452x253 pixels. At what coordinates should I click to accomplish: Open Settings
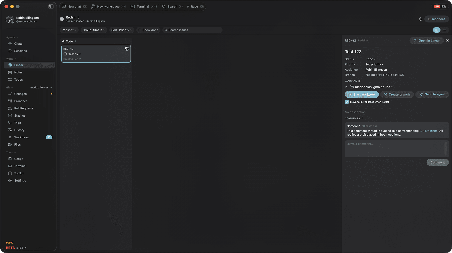[x=29, y=181]
